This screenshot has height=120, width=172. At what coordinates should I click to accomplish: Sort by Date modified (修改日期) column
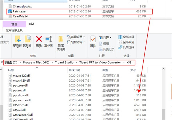coord(75,70)
